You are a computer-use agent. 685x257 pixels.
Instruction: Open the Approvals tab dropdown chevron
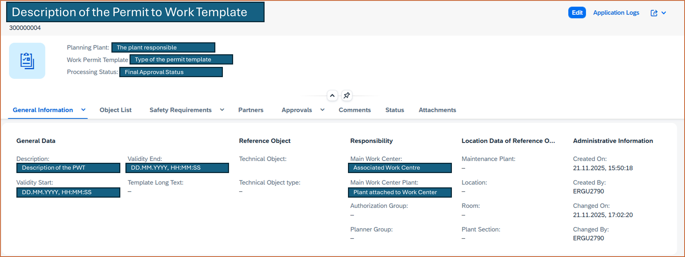322,110
